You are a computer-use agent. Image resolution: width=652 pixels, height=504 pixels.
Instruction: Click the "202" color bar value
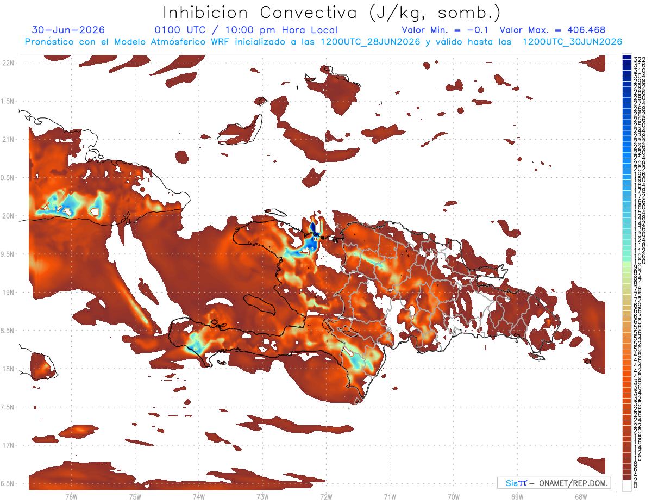pos(639,169)
